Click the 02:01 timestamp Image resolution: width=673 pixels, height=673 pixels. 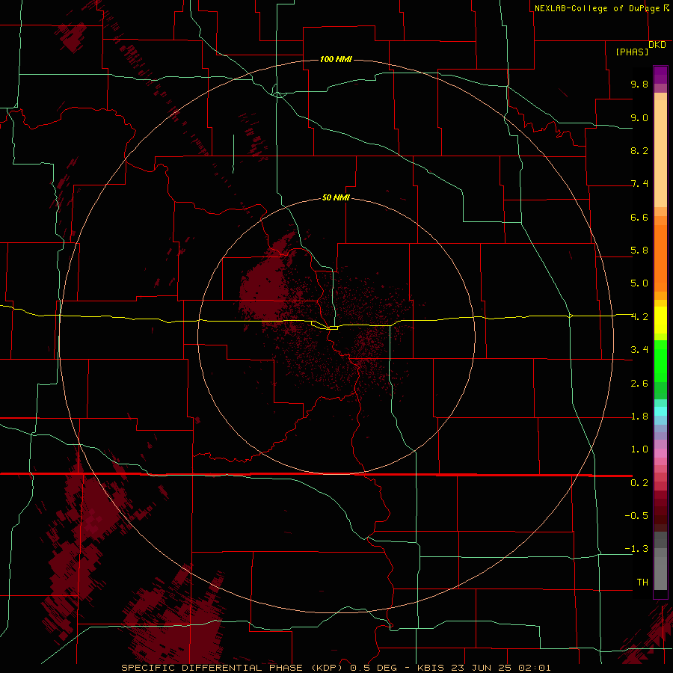535,668
